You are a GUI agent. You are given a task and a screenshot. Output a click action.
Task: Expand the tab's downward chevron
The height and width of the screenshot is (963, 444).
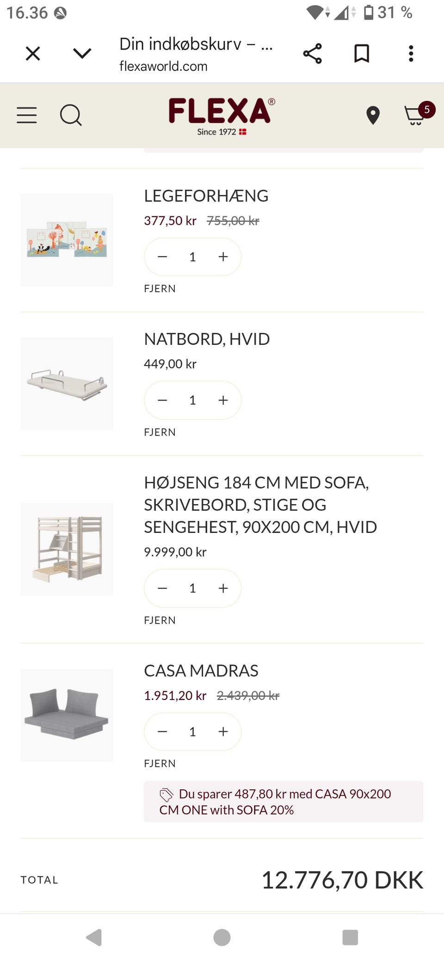[x=82, y=54]
